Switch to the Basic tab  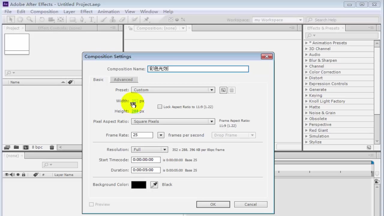(98, 79)
